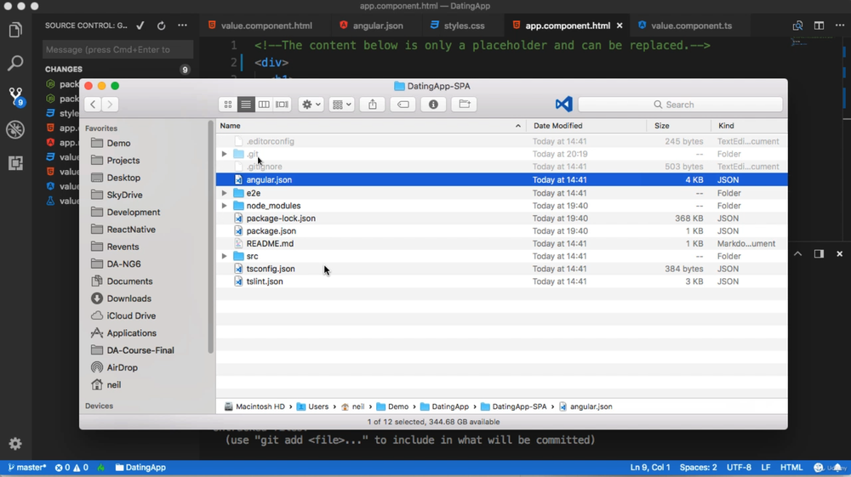Click Finder New Folder button
The height and width of the screenshot is (477, 851).
(x=464, y=104)
